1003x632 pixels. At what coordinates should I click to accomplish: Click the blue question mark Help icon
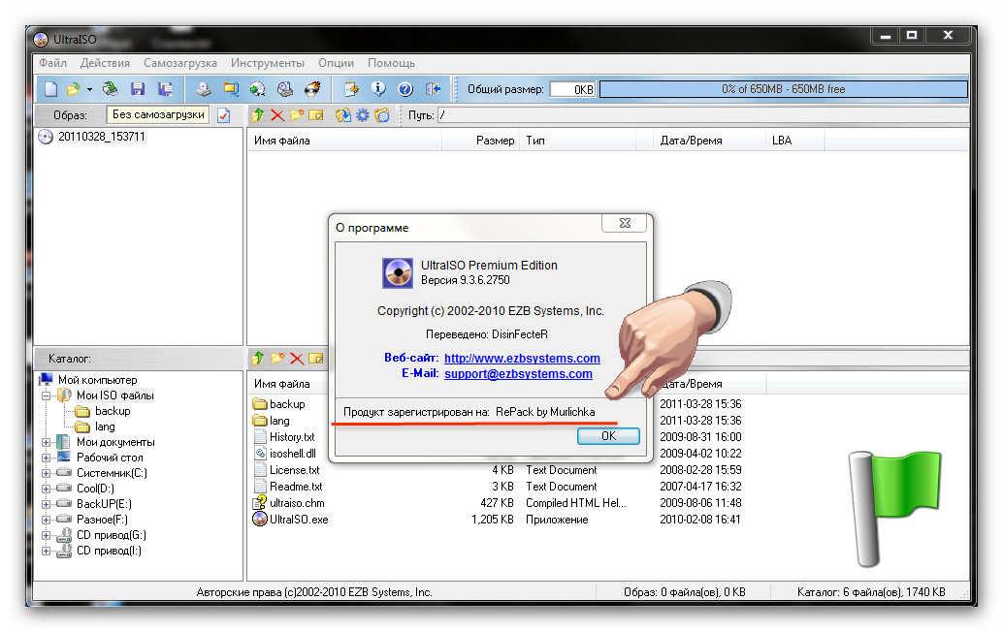405,89
